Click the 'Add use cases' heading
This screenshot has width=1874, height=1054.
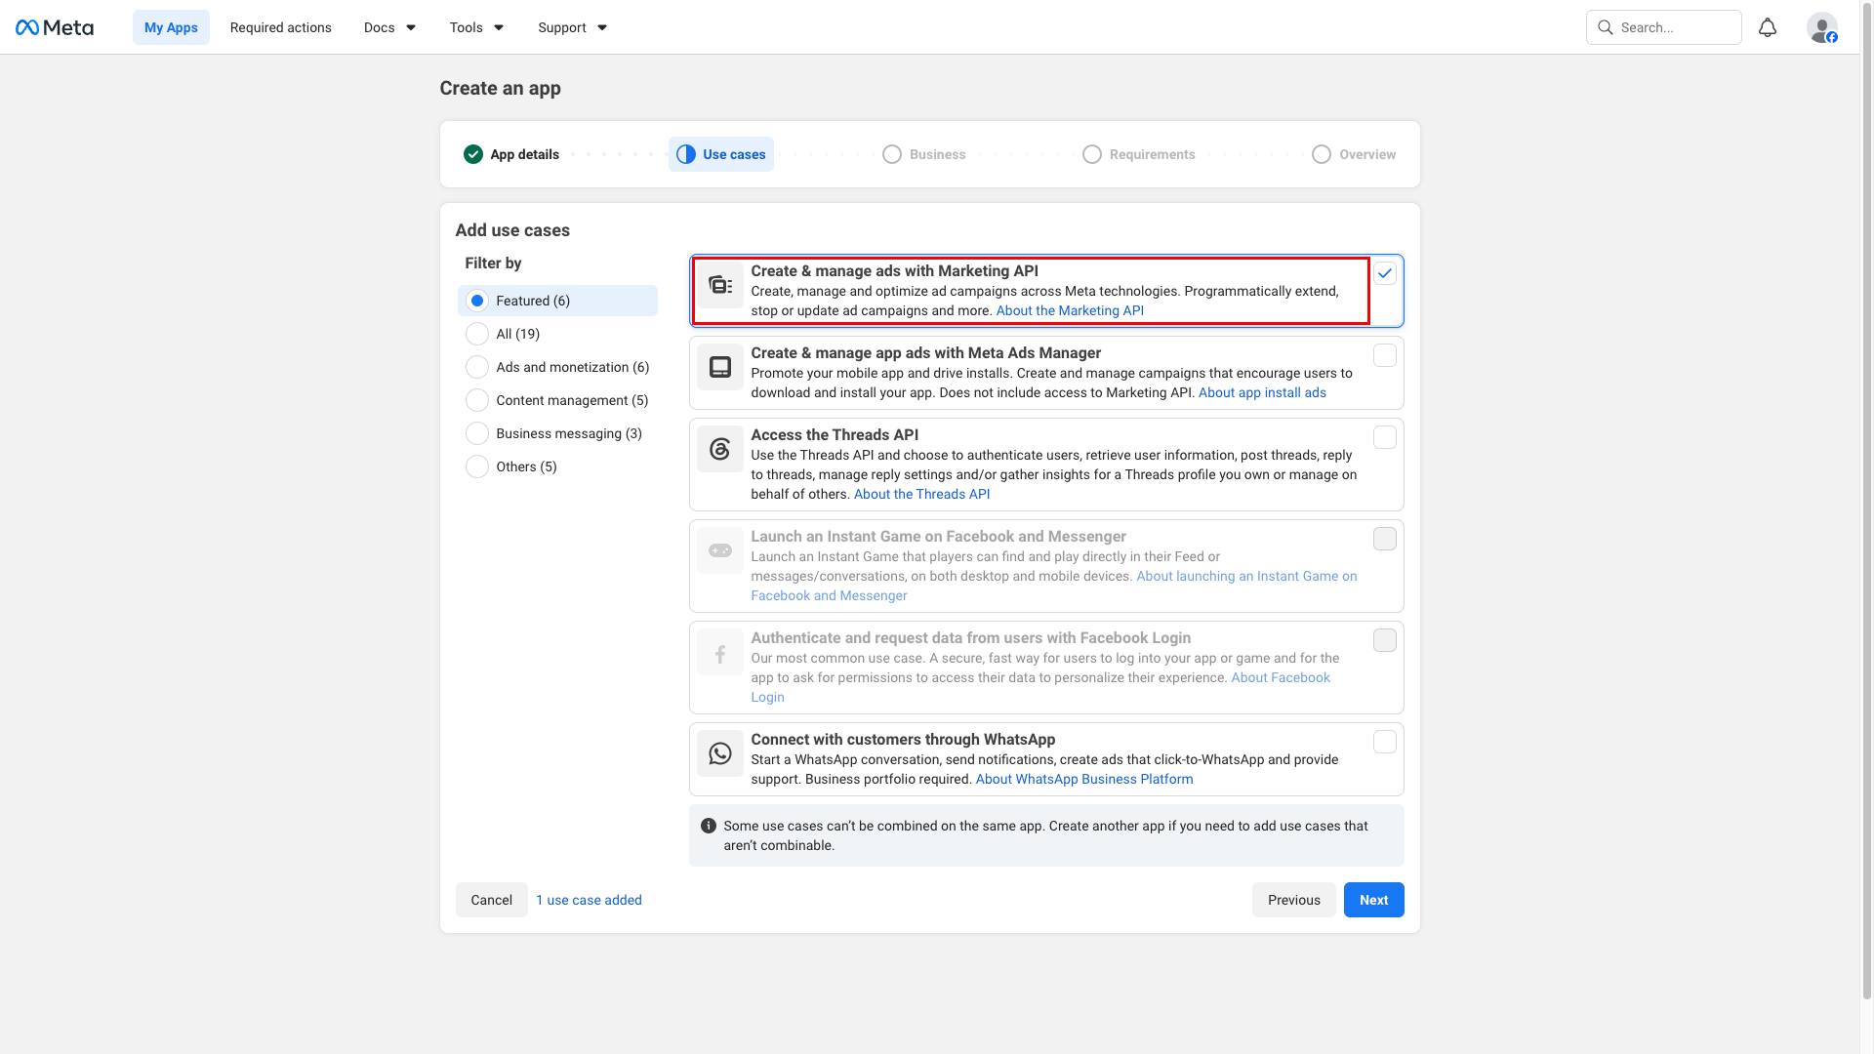[x=512, y=230]
